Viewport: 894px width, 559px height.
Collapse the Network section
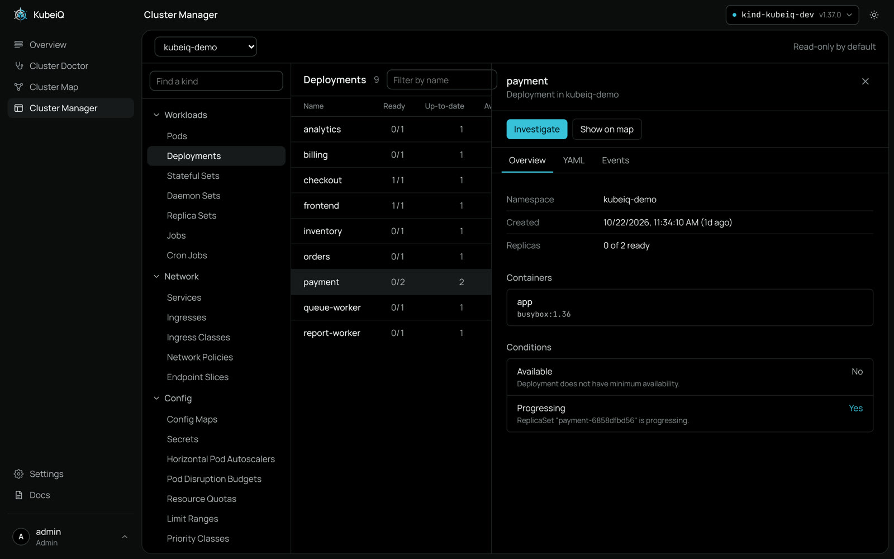tap(156, 277)
